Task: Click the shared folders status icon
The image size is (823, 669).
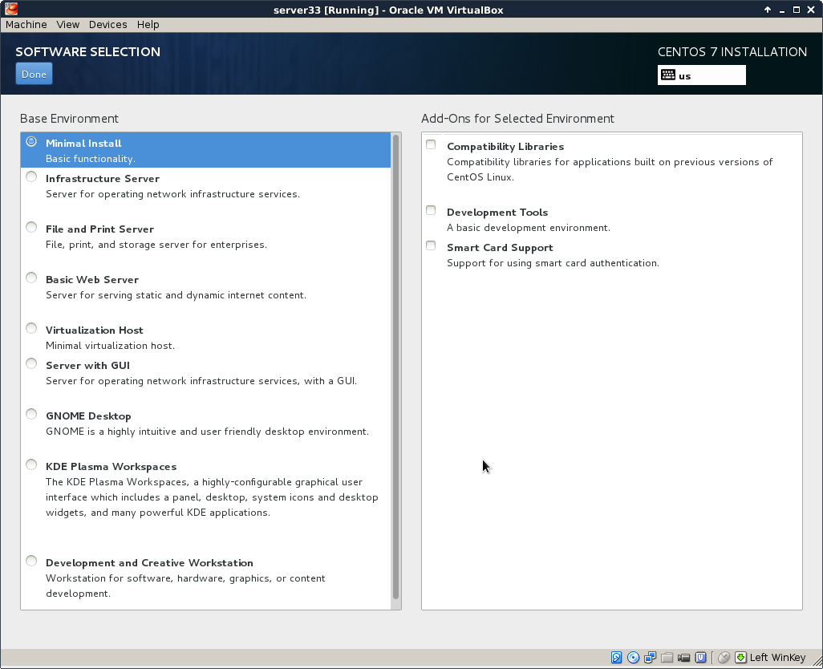Action: point(667,658)
